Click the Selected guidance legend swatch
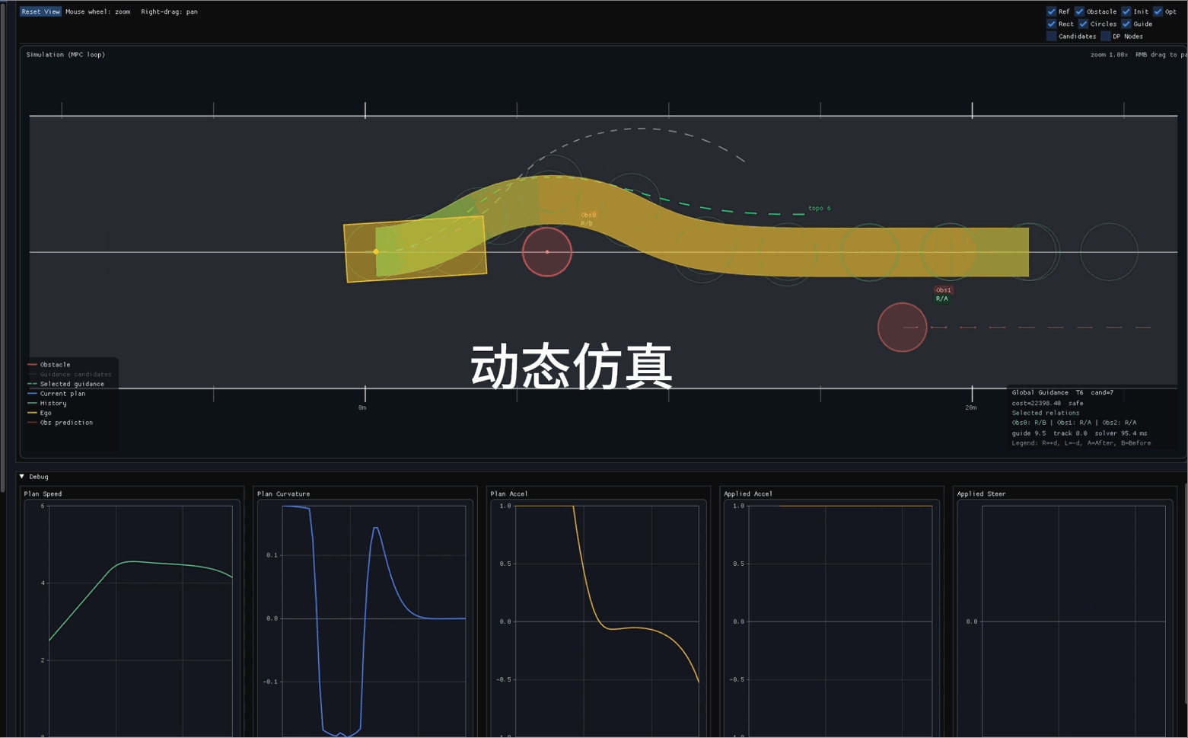The height and width of the screenshot is (738, 1188). click(x=32, y=384)
